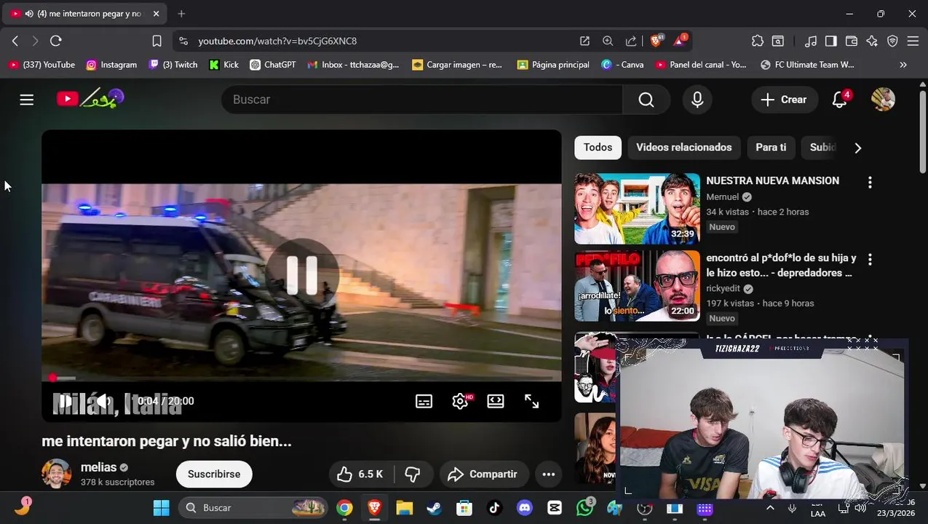Show hidden system tray icons
The height and width of the screenshot is (524, 928).
770,508
